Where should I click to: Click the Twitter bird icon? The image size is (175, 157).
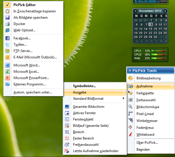pos(7,45)
